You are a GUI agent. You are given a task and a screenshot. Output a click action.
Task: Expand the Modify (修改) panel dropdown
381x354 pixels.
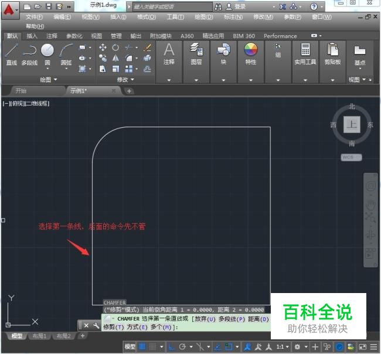click(x=125, y=80)
